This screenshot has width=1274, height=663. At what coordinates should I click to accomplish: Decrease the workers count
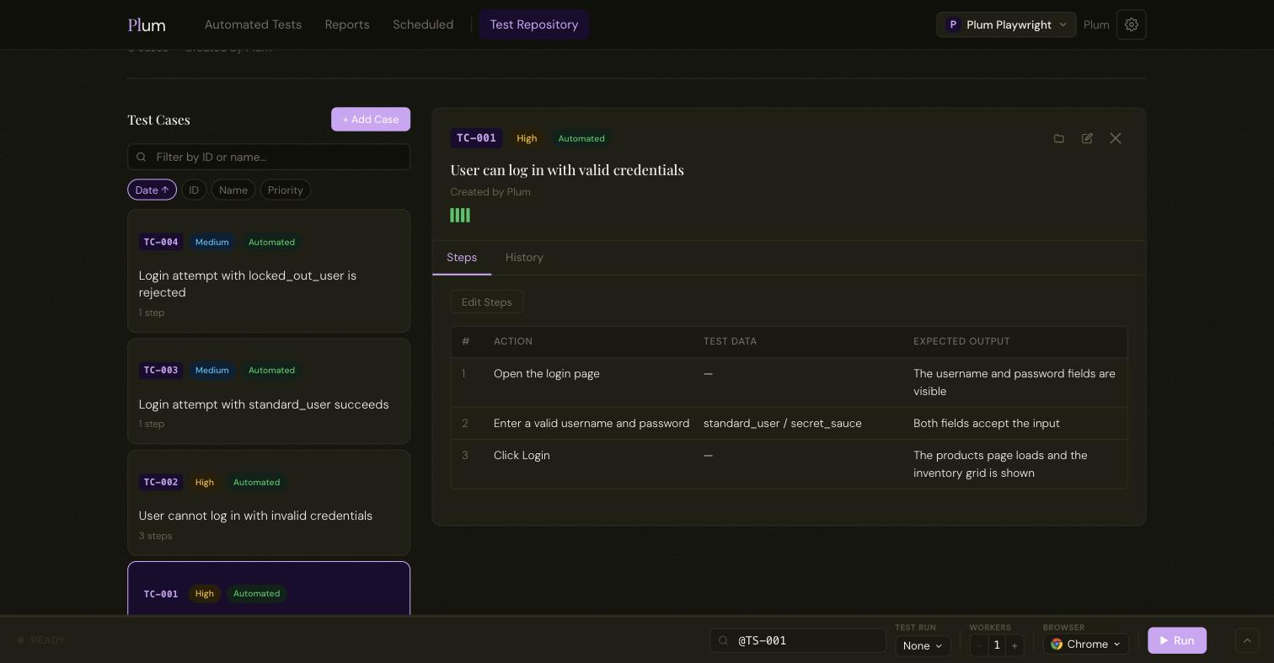(979, 645)
